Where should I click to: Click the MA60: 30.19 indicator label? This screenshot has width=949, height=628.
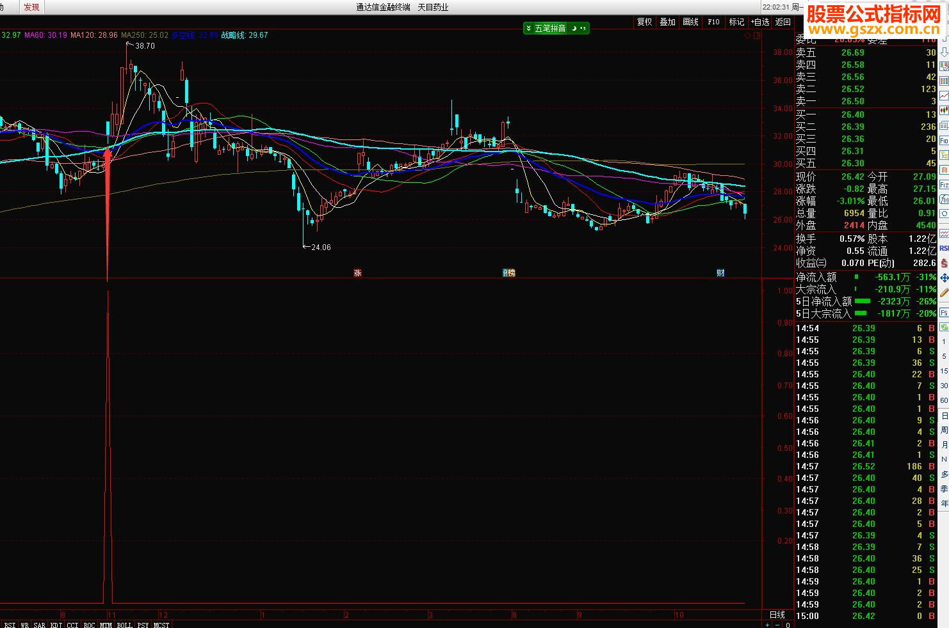point(45,35)
